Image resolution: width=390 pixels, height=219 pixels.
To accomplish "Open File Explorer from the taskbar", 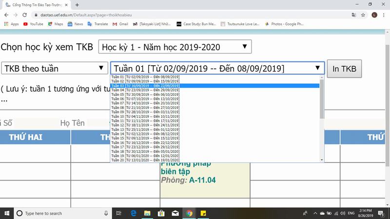I will pyautogui.click(x=147, y=213).
